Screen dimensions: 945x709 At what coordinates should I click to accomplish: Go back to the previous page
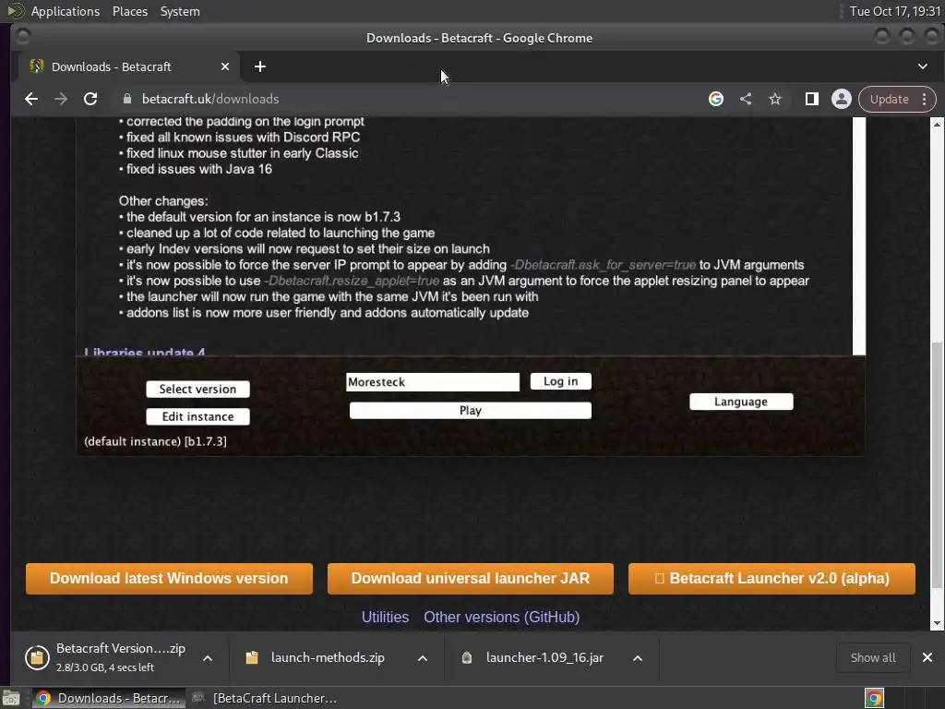pos(31,99)
